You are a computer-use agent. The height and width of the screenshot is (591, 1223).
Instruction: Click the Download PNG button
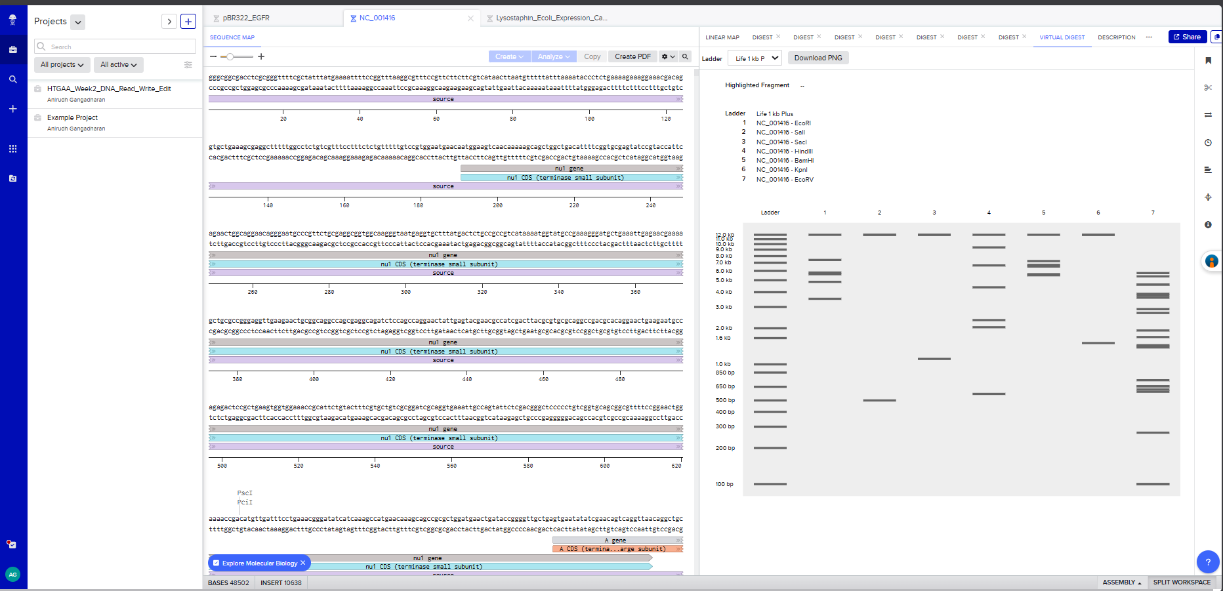tap(818, 58)
